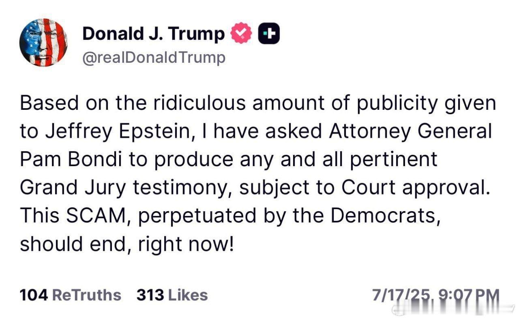The height and width of the screenshot is (321, 519).
Task: View the 104 ReTruths list
Action: (x=70, y=295)
